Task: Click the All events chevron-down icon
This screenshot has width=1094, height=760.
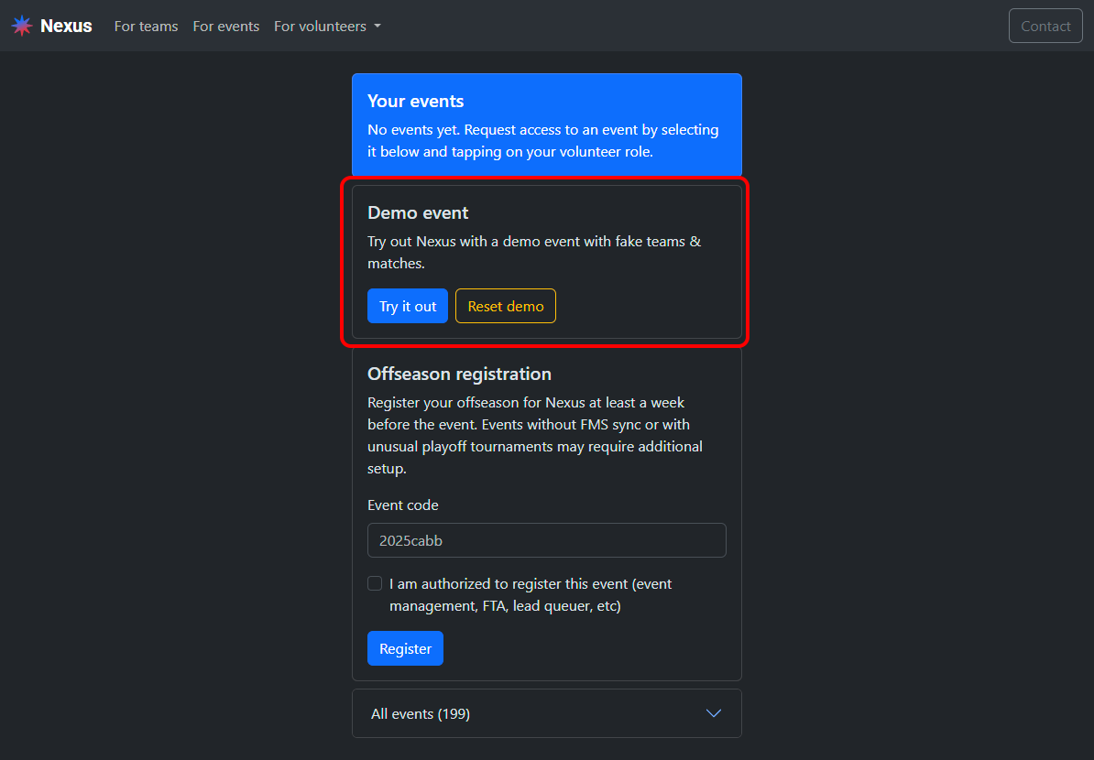Action: pos(713,713)
